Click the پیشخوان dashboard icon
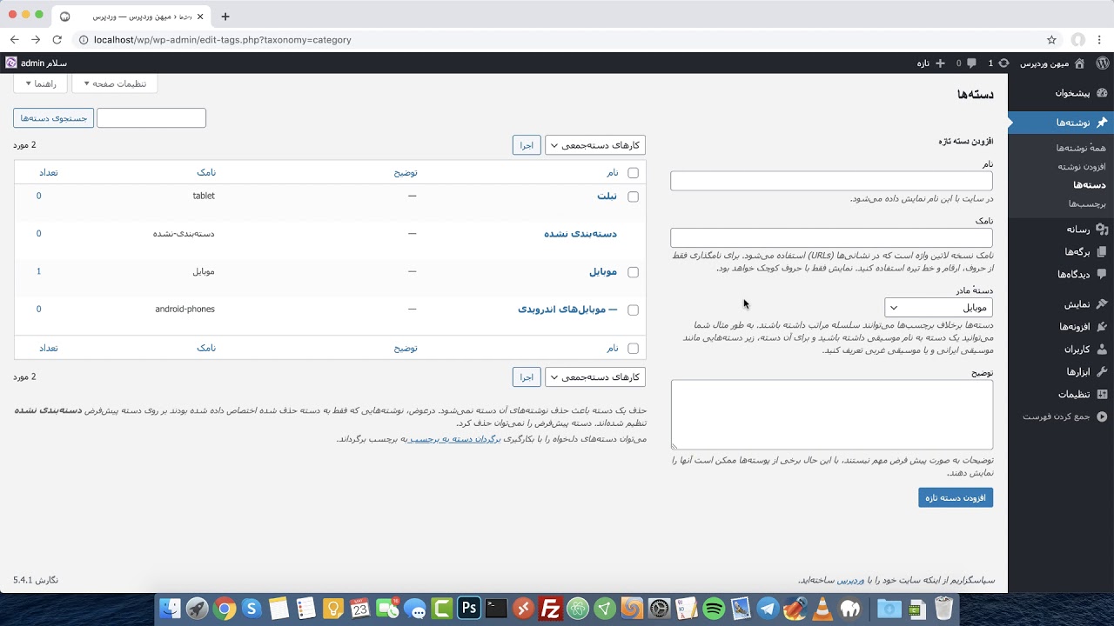The image size is (1114, 626). [1102, 93]
